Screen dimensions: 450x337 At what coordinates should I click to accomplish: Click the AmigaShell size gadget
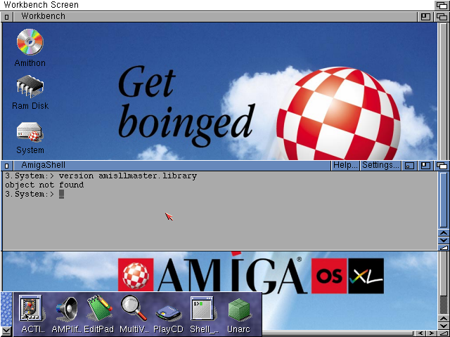pyautogui.click(x=444, y=247)
